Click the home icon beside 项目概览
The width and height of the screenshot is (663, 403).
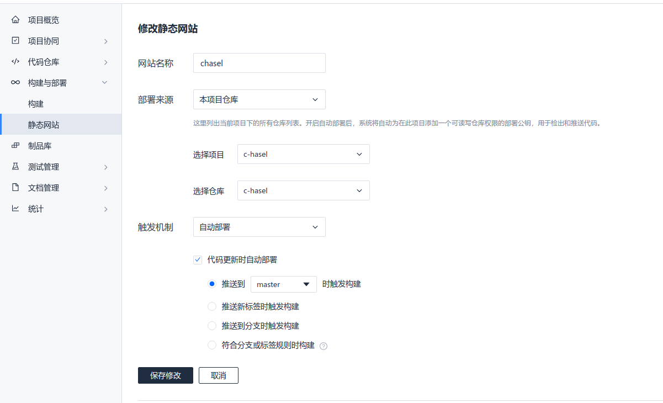coord(15,20)
